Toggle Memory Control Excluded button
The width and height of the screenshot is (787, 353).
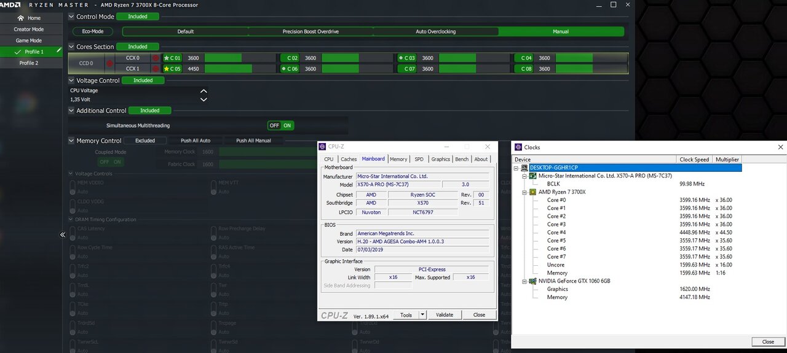click(x=145, y=141)
